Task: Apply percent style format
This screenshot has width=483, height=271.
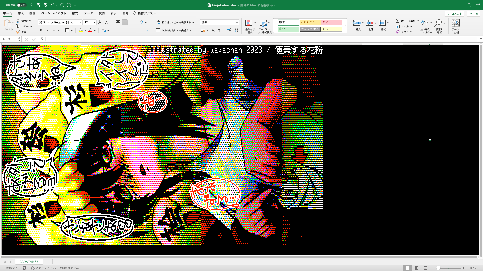Action: click(x=213, y=30)
